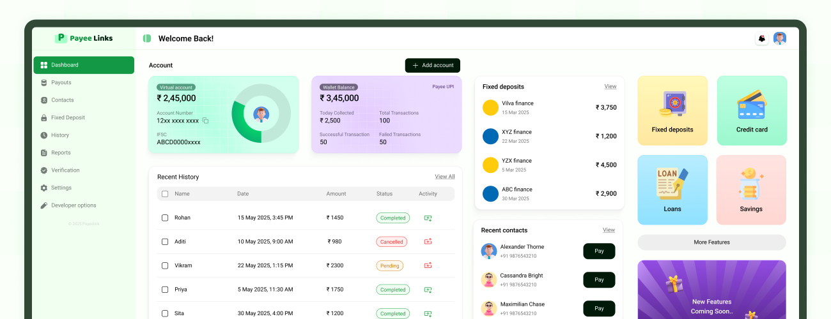Select the Vikram row checkbox

tap(165, 265)
